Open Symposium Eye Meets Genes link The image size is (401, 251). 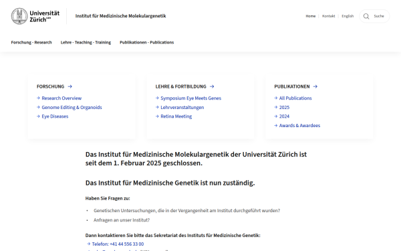(190, 98)
